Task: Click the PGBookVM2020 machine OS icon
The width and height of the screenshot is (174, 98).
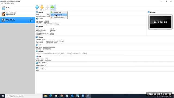Action: click(4, 14)
